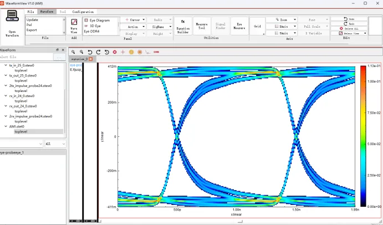Collapse the tx_in_25_0.stew0 tree node
This screenshot has height=225, width=383.
pos(6,65)
